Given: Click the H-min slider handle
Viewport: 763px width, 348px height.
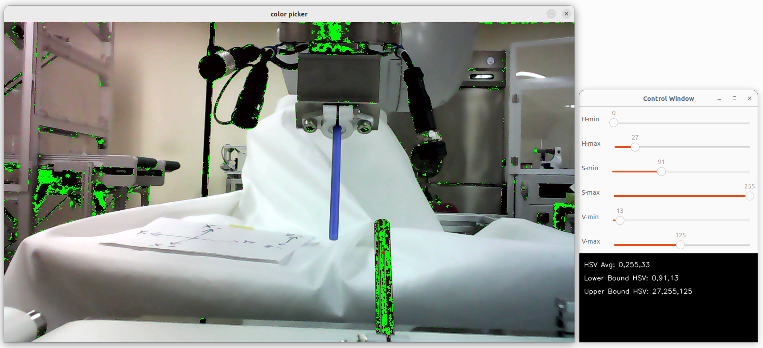Looking at the screenshot, I should [614, 123].
